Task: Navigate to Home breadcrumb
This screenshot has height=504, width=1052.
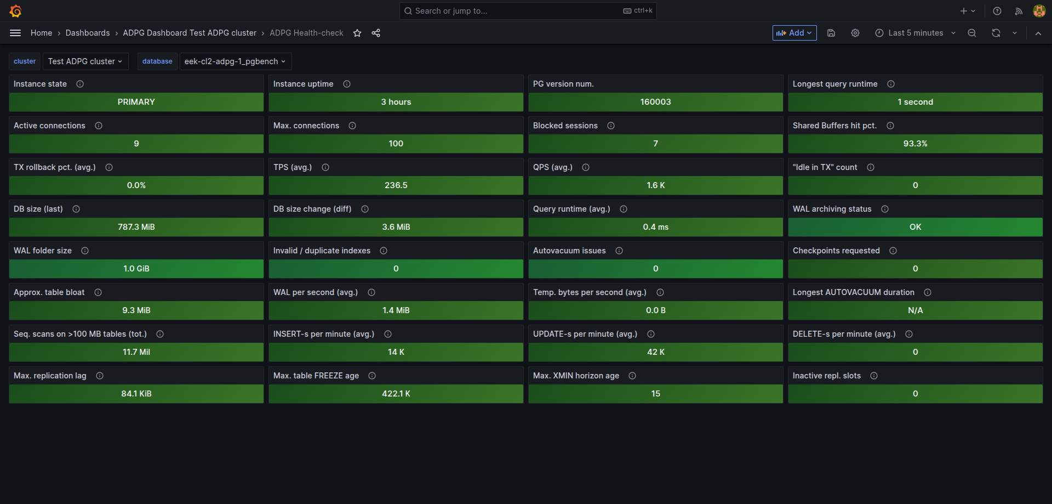Action: point(41,33)
